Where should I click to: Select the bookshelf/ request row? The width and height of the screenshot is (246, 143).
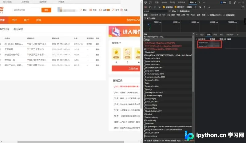coord(168,52)
